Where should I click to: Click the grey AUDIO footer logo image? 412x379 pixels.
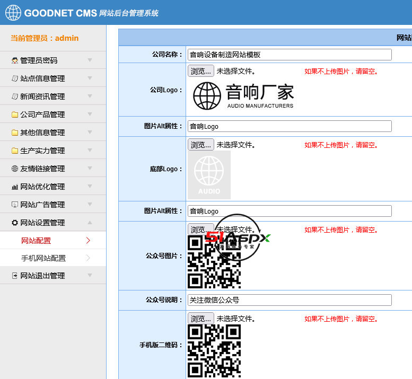click(209, 175)
